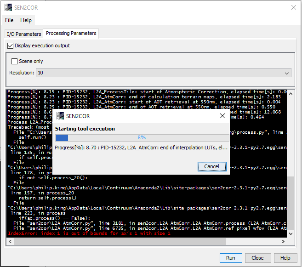The height and width of the screenshot is (267, 302).
Task: Click the Run button
Action: click(x=231, y=258)
